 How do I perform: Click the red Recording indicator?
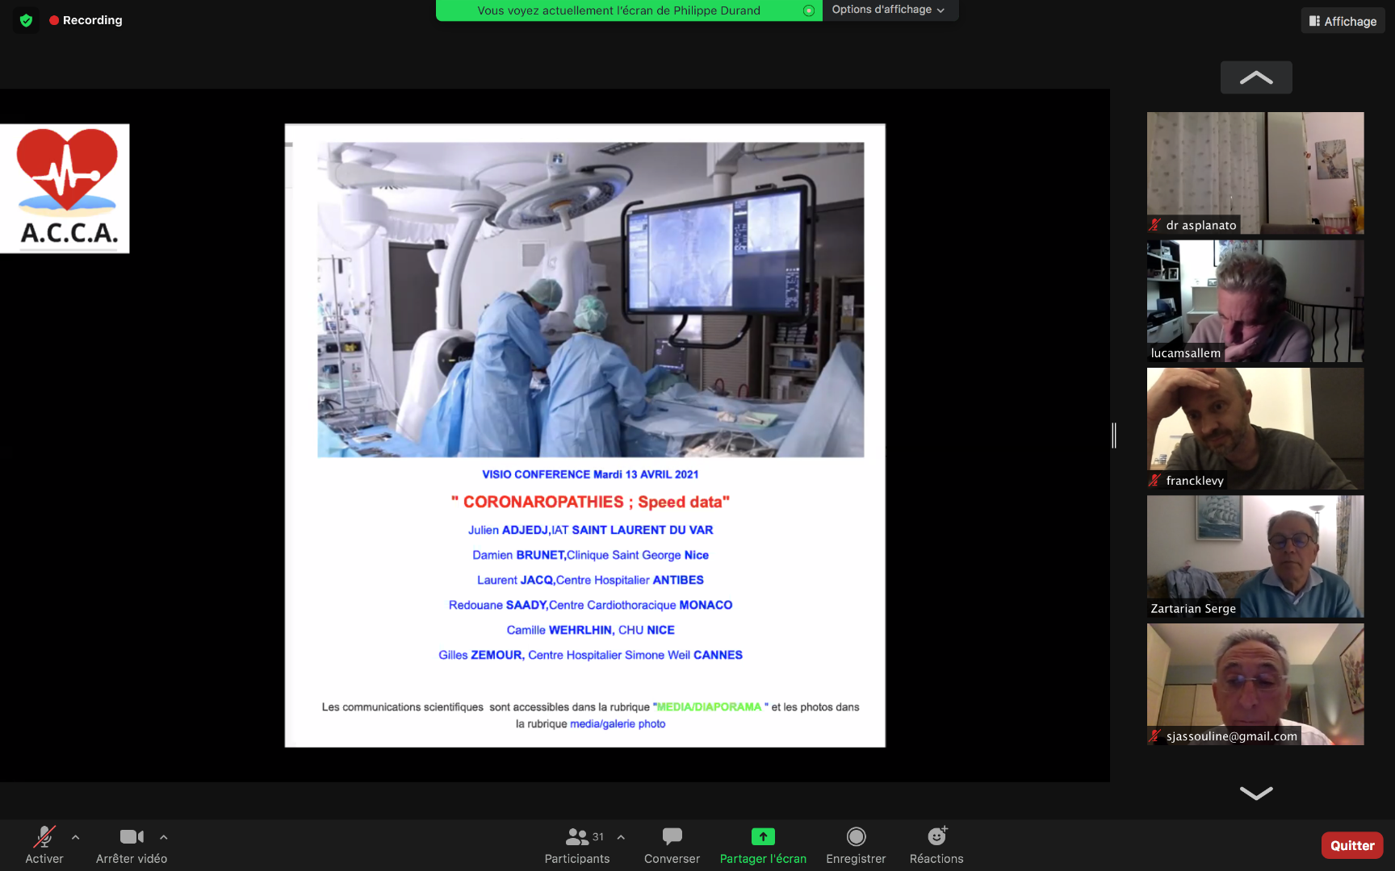pos(86,20)
